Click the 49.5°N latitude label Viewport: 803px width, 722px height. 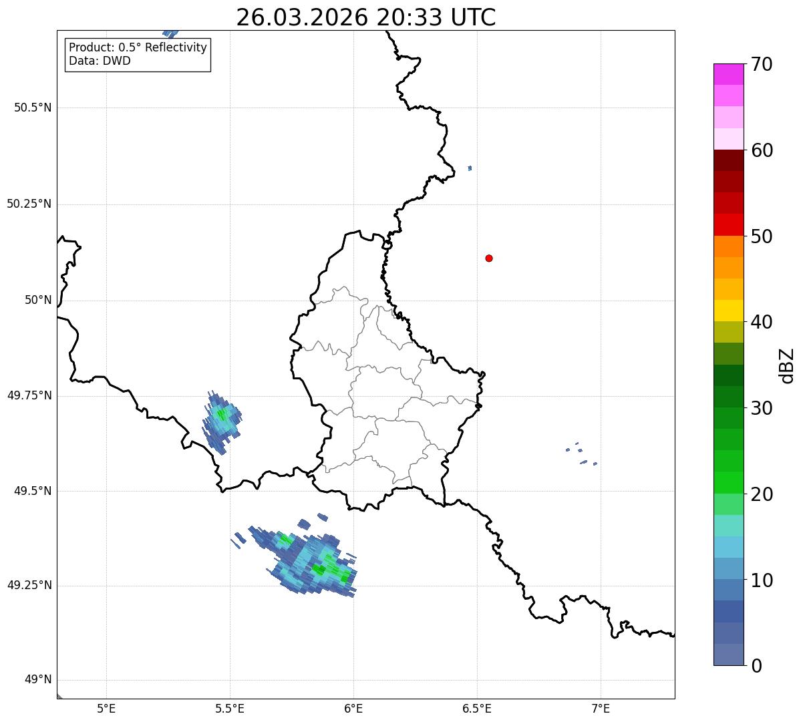pyautogui.click(x=33, y=491)
